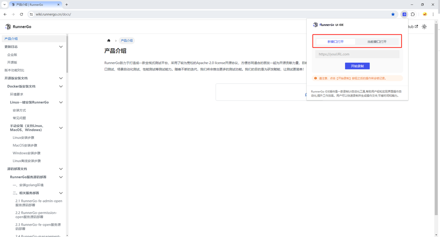Screen dimensions: 440x237
Task: Open Linux安装步骤 page
Action: [23, 138]
